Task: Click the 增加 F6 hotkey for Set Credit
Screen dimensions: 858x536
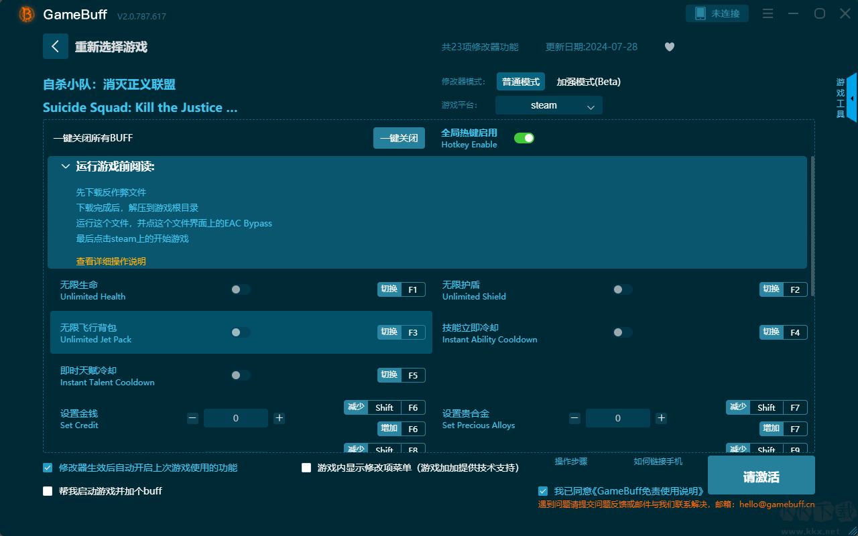Action: point(402,429)
